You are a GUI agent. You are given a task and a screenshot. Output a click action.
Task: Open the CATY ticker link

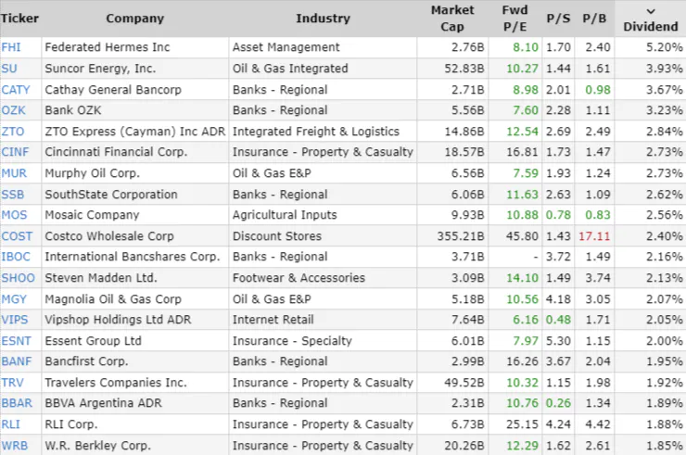pyautogui.click(x=16, y=90)
